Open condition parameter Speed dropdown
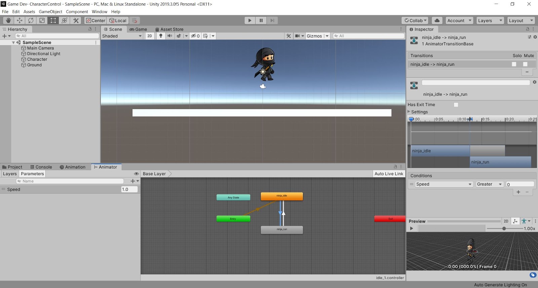Viewport: 538px width, 288px height. coord(444,184)
